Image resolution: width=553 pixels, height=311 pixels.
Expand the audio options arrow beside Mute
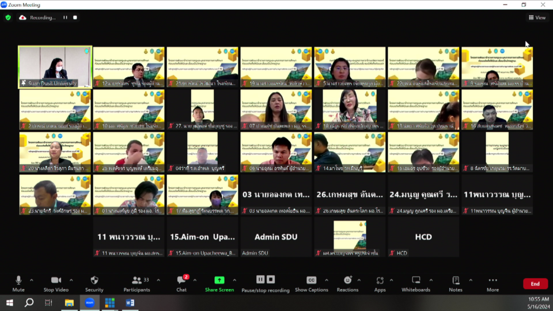click(31, 280)
